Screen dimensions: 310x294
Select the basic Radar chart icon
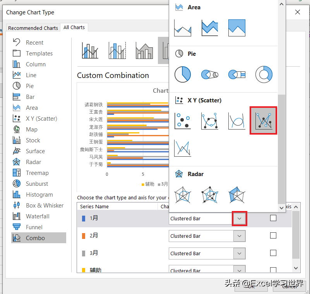(x=183, y=195)
